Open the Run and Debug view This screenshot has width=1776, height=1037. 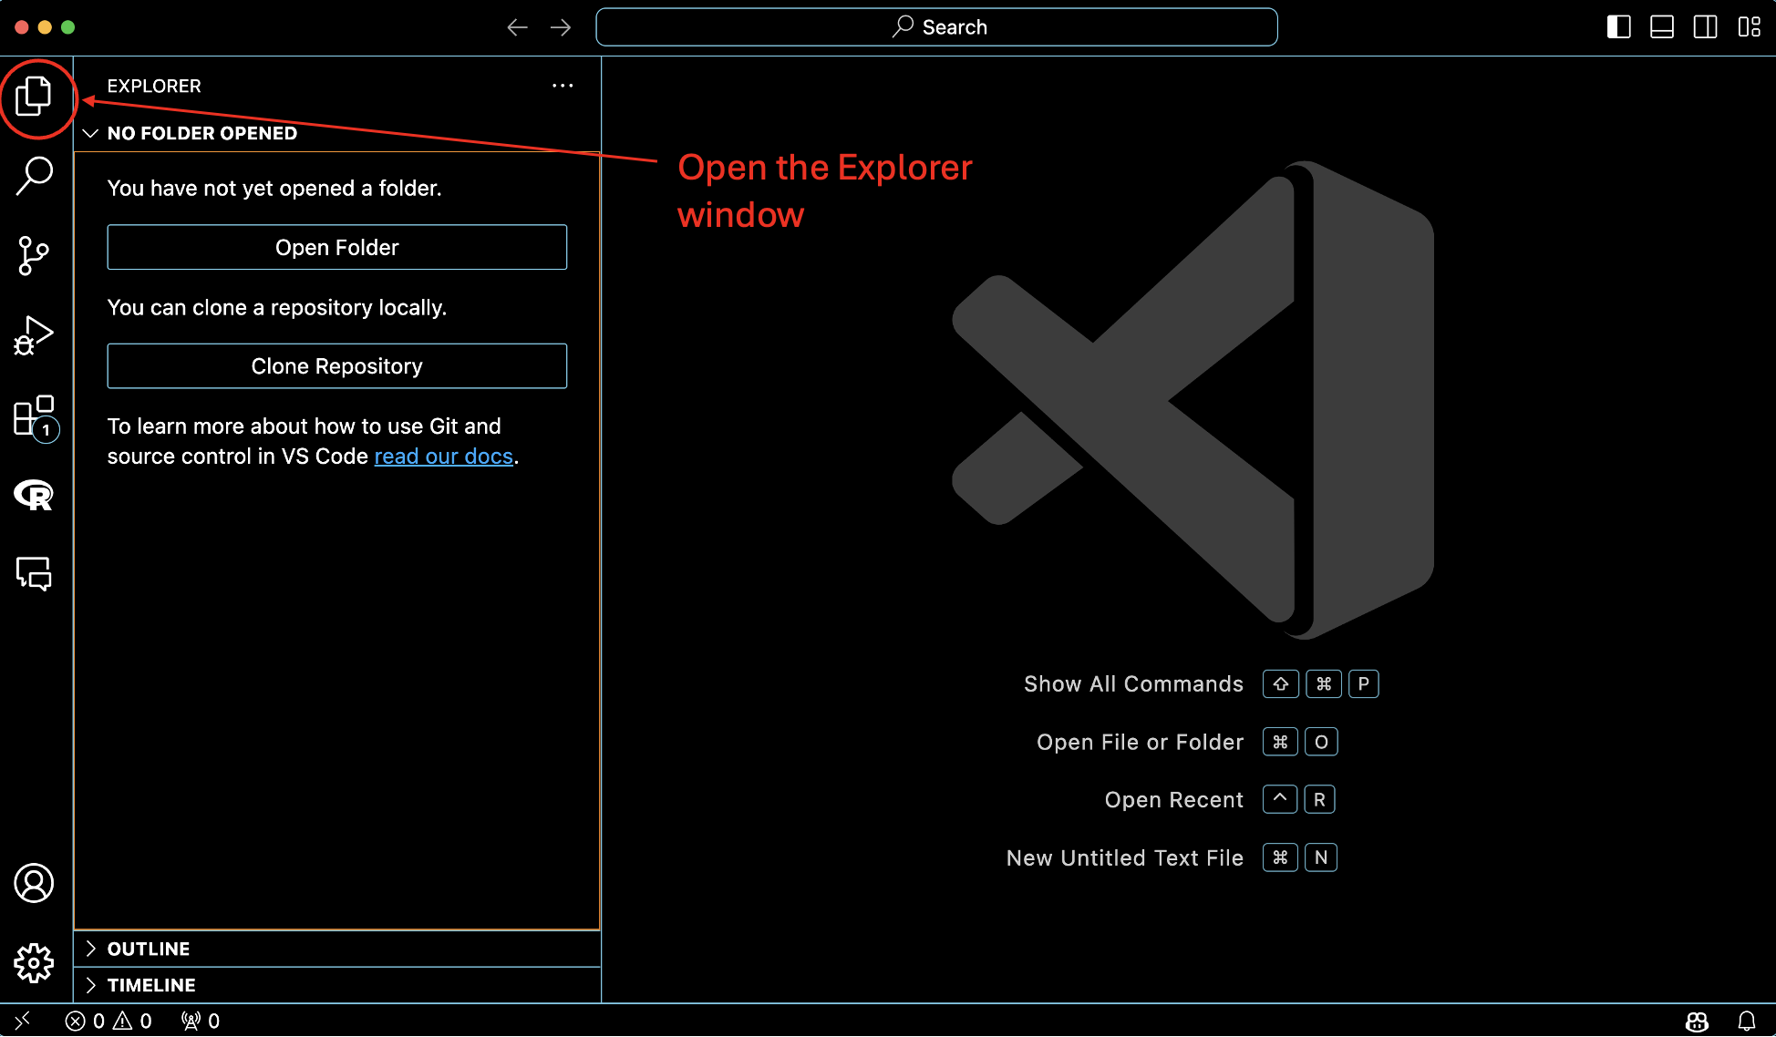pyautogui.click(x=34, y=335)
